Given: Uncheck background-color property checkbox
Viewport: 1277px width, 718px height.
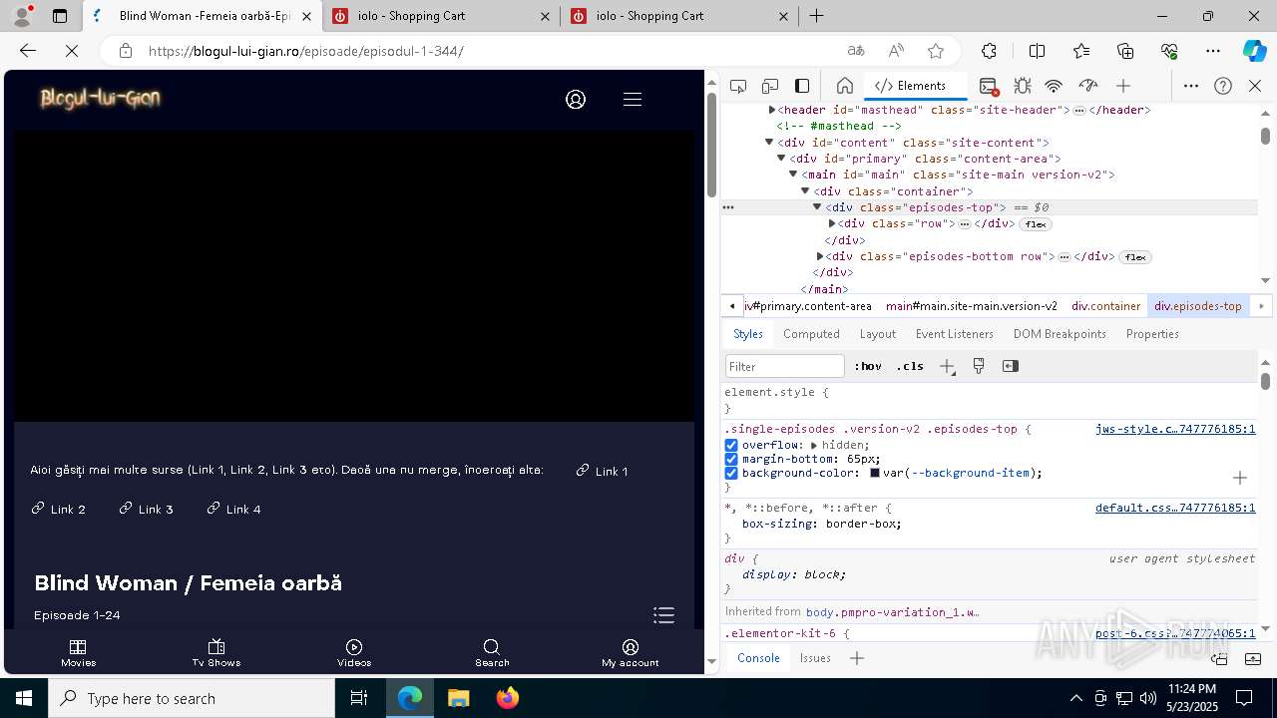Looking at the screenshot, I should click(731, 473).
